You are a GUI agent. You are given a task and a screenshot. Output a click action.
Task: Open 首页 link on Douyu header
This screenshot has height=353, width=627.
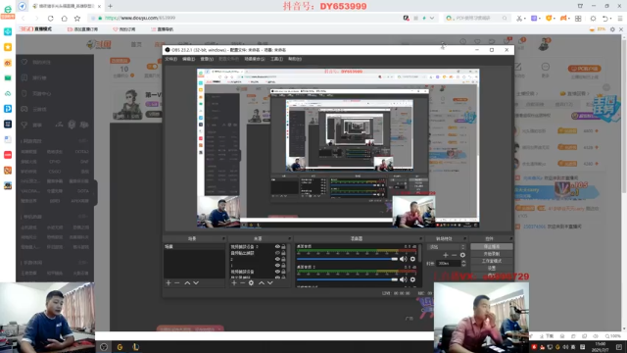tap(136, 44)
